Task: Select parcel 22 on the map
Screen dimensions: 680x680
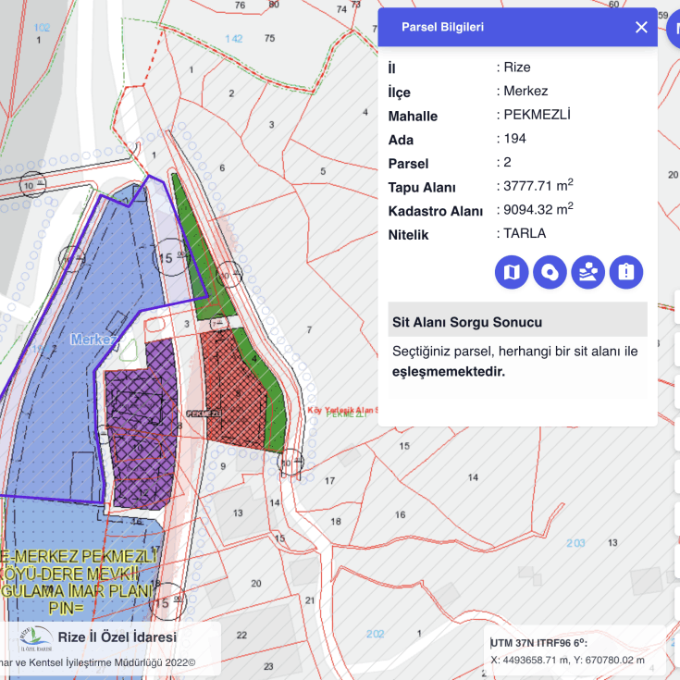Action: pos(241,635)
